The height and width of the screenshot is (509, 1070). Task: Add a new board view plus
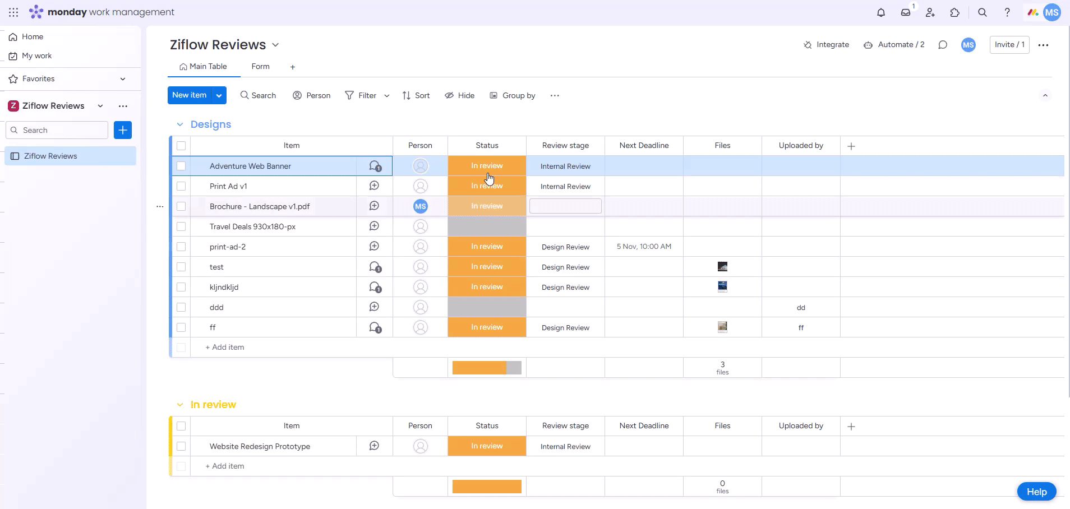coord(292,67)
